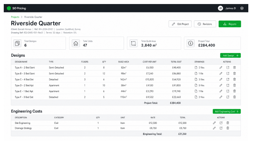Delete Type D - 2 Bed Apt design
This screenshot has height=153, width=253.
pyautogui.click(x=235, y=85)
